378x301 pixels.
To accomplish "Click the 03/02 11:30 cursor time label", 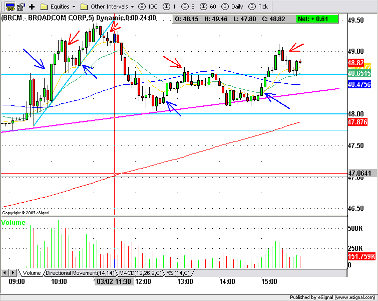I will [114, 281].
